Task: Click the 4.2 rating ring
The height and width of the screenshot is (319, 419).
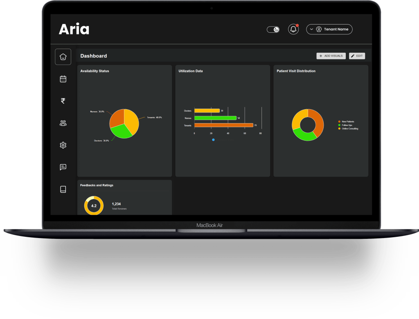Action: point(94,206)
